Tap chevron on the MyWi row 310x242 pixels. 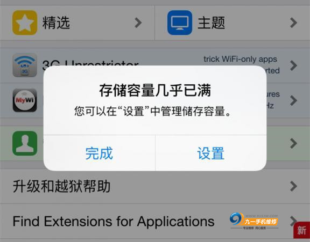(294, 100)
